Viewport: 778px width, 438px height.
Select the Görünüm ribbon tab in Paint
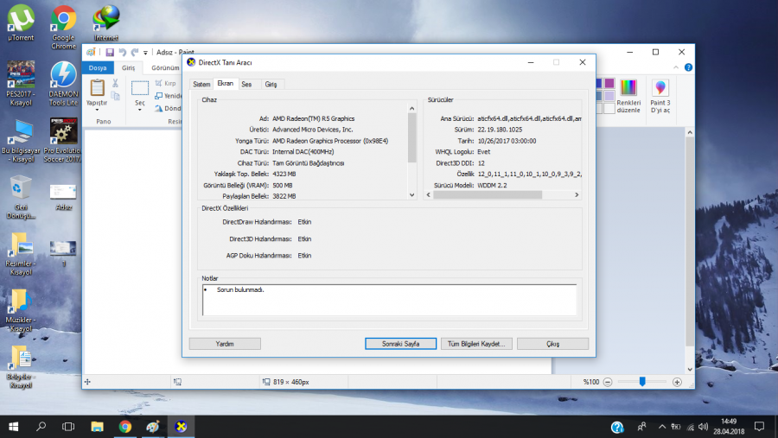coord(165,67)
